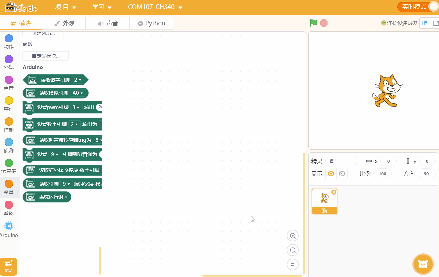Switch to the 声音 tab
Screen dimensions: 439x277
tap(108, 23)
